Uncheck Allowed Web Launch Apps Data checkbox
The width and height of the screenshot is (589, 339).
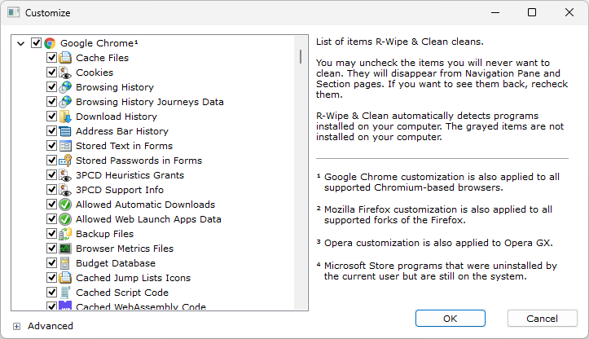click(51, 218)
